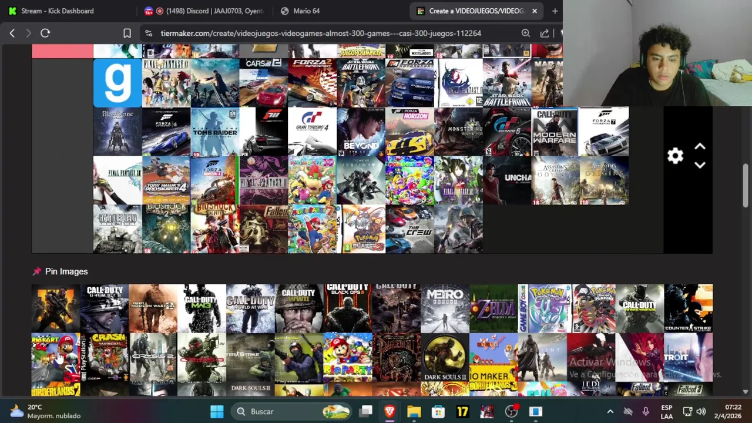The width and height of the screenshot is (752, 423).
Task: Switch to the Discord tab
Action: 206,11
